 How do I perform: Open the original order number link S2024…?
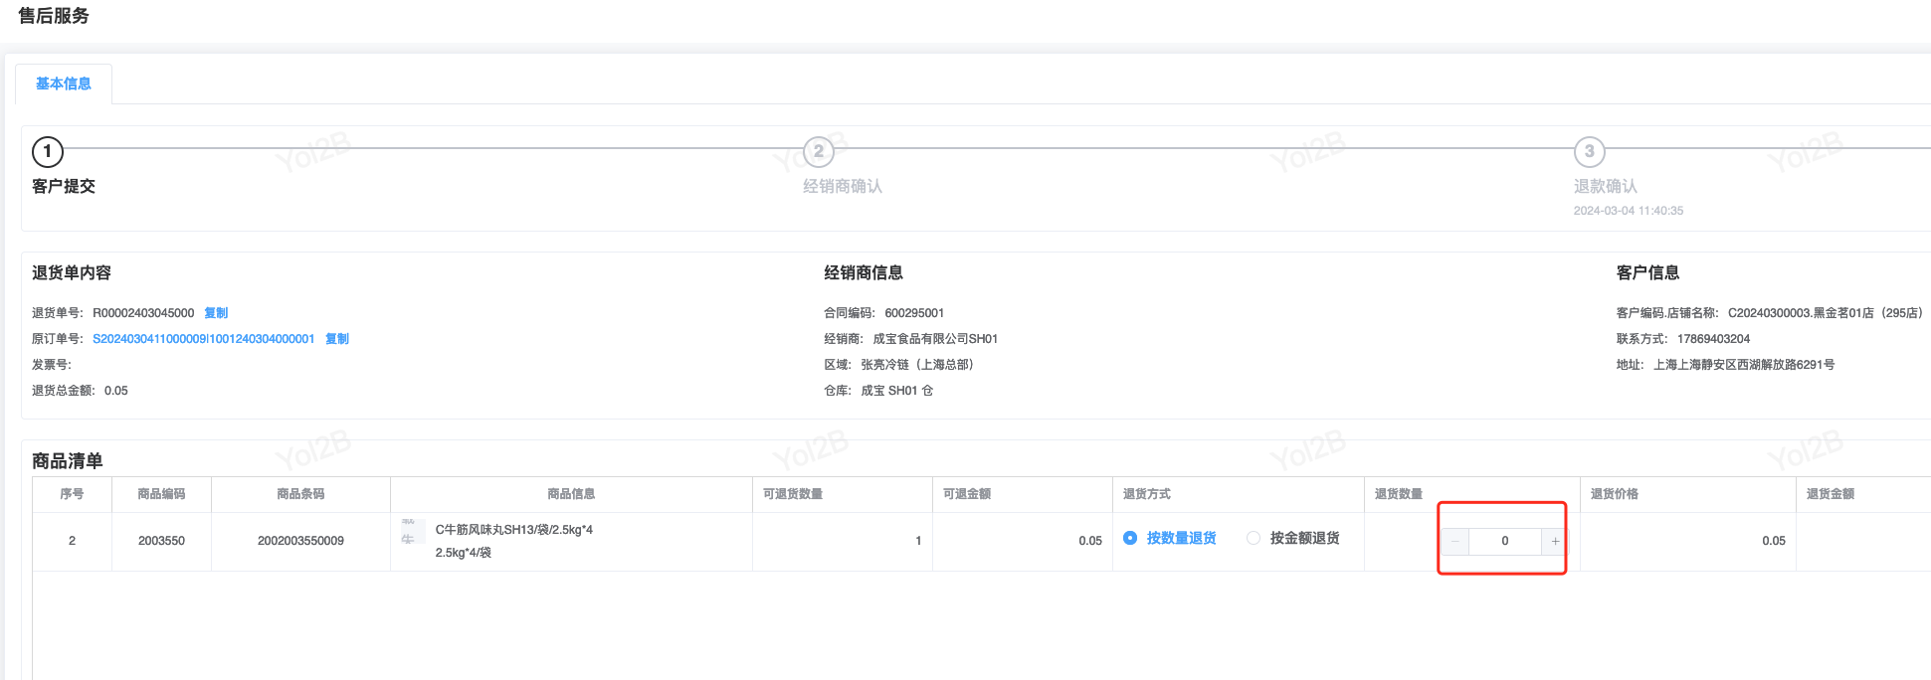pyautogui.click(x=203, y=339)
